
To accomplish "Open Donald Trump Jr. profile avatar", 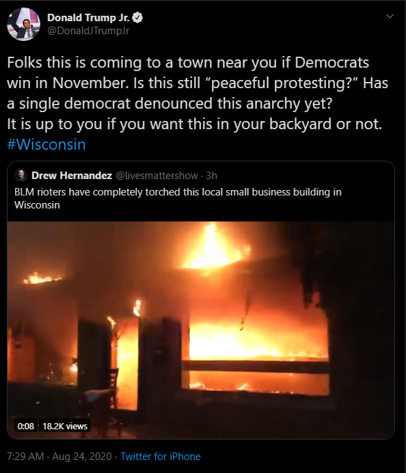I will pos(23,24).
